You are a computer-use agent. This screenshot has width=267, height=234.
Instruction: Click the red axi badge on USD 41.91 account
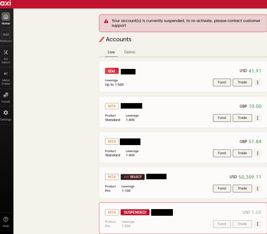pos(112,71)
